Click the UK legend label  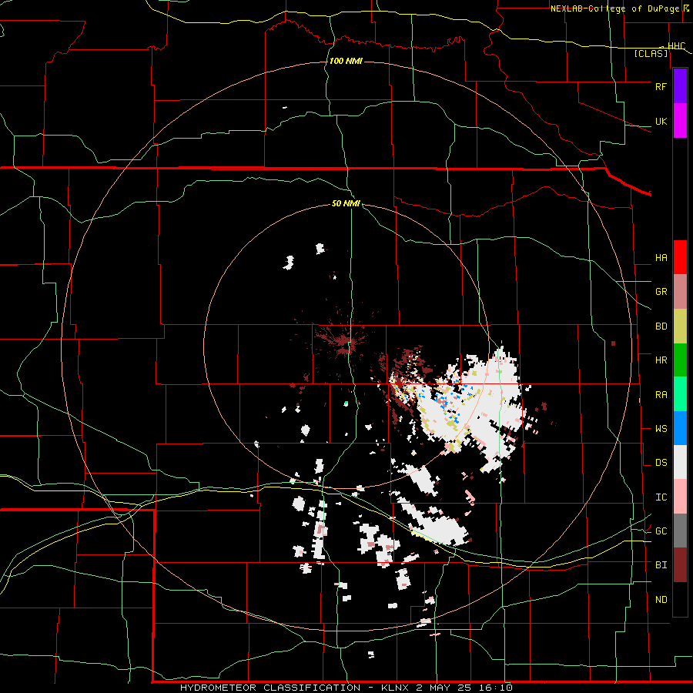(661, 122)
